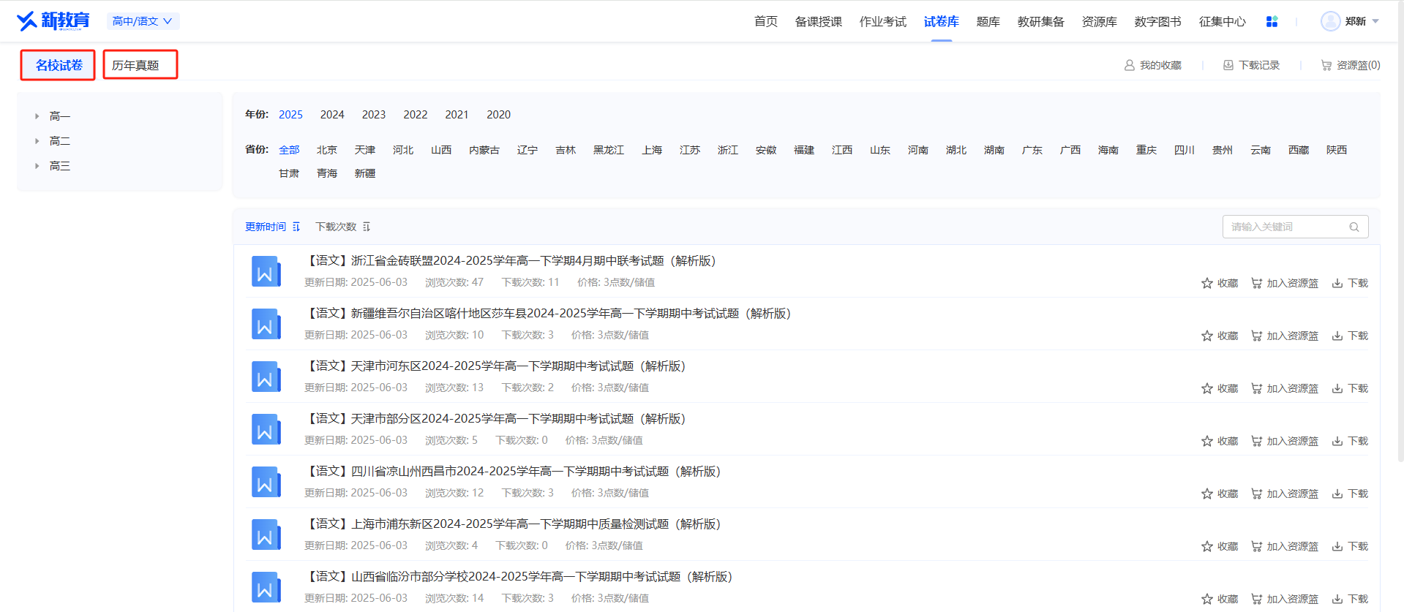
Task: Add 天津市河东区 paper to resource basket
Action: pyautogui.click(x=1285, y=388)
